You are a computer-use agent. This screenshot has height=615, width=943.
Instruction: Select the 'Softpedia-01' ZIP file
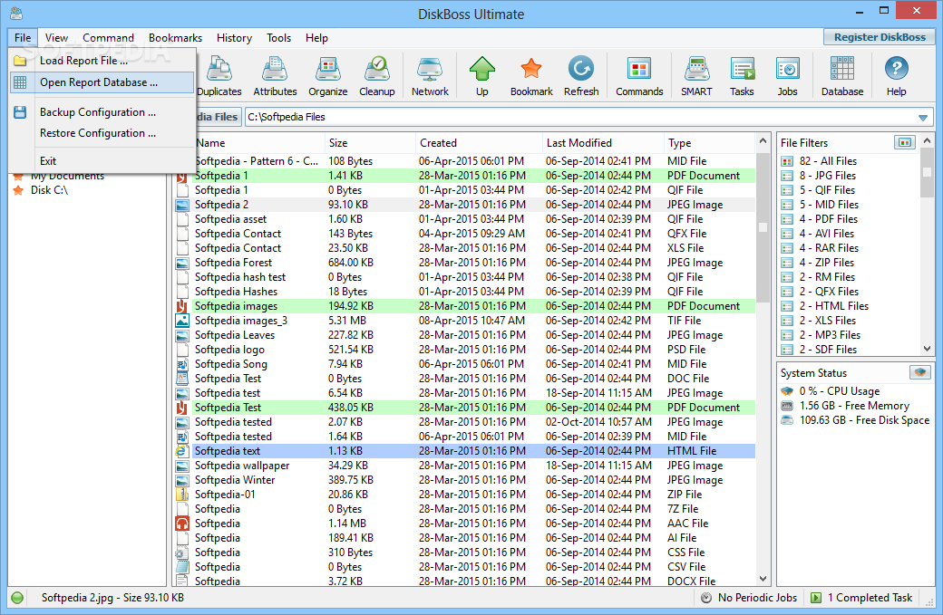click(466, 495)
